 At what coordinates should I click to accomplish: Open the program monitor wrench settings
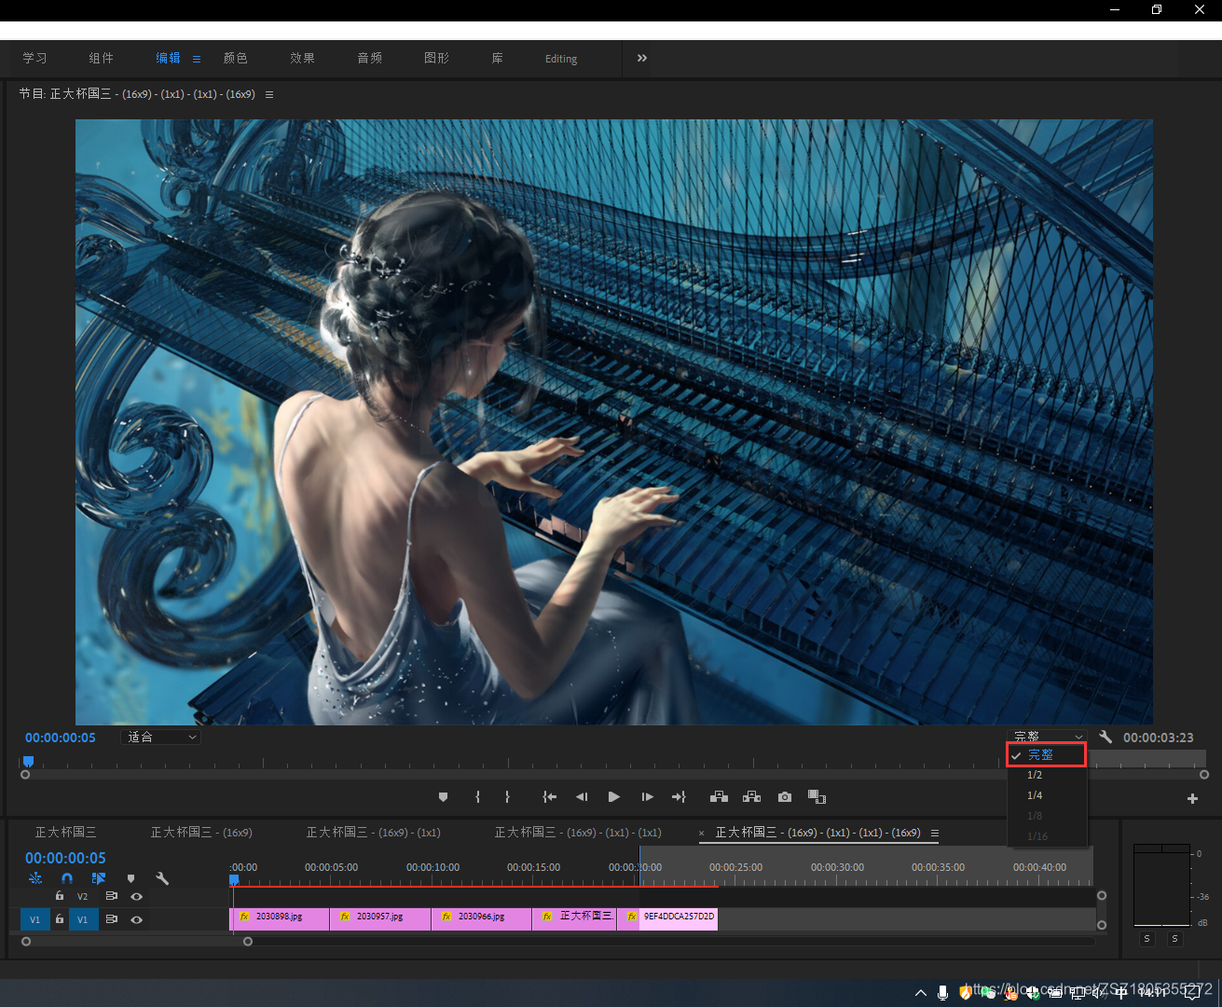[1105, 737]
